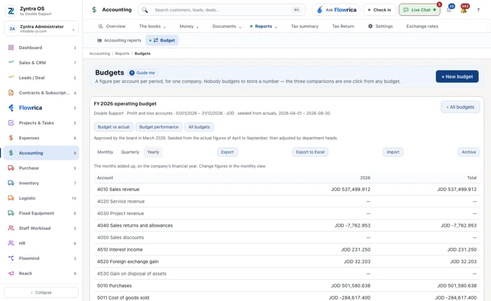Switch budget view to Monthly

point(105,152)
